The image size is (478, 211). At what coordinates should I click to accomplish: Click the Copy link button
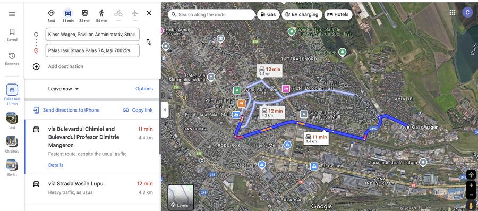pos(138,110)
